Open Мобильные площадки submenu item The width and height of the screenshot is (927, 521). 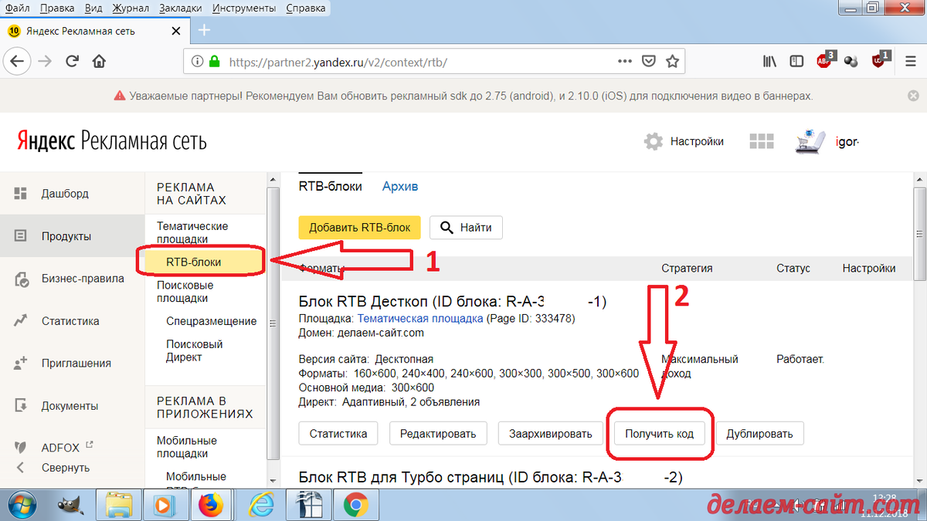pyautogui.click(x=187, y=447)
